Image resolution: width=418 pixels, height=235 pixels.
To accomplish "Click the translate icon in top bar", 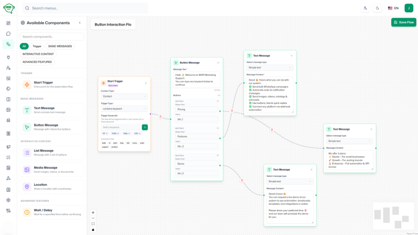I will click(x=365, y=8).
